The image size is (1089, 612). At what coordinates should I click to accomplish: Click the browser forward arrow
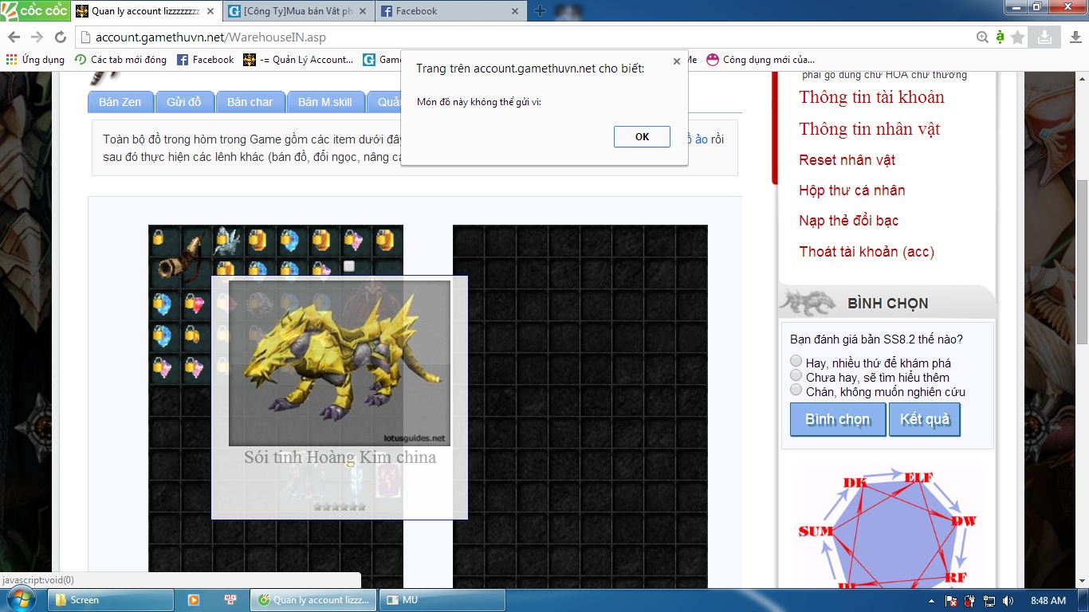pyautogui.click(x=37, y=37)
